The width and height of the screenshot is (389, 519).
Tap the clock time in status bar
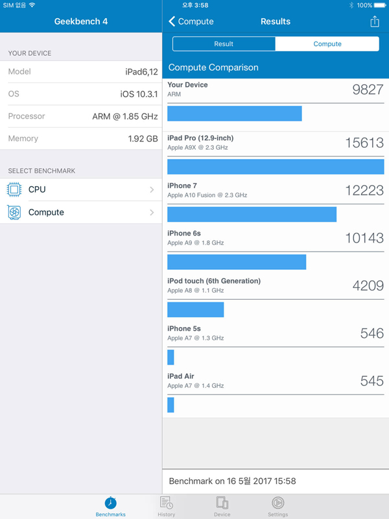pyautogui.click(x=195, y=5)
